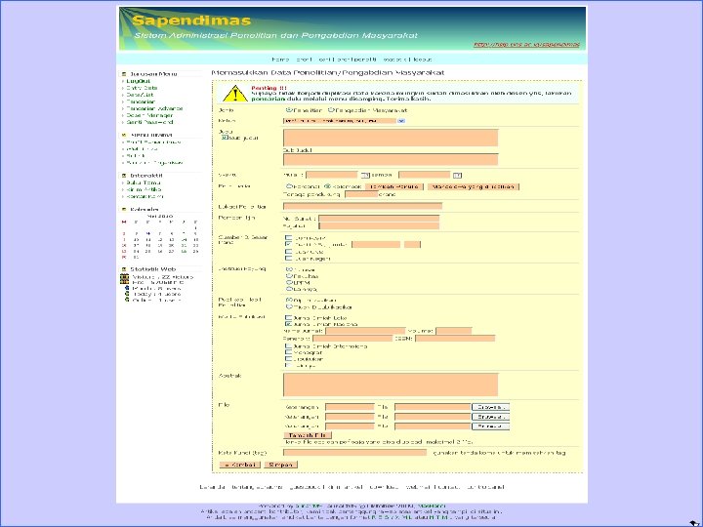Check the Luar Negeri funding checkbox

(x=289, y=258)
